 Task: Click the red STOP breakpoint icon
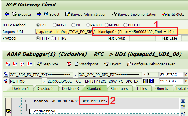[x=69, y=64]
